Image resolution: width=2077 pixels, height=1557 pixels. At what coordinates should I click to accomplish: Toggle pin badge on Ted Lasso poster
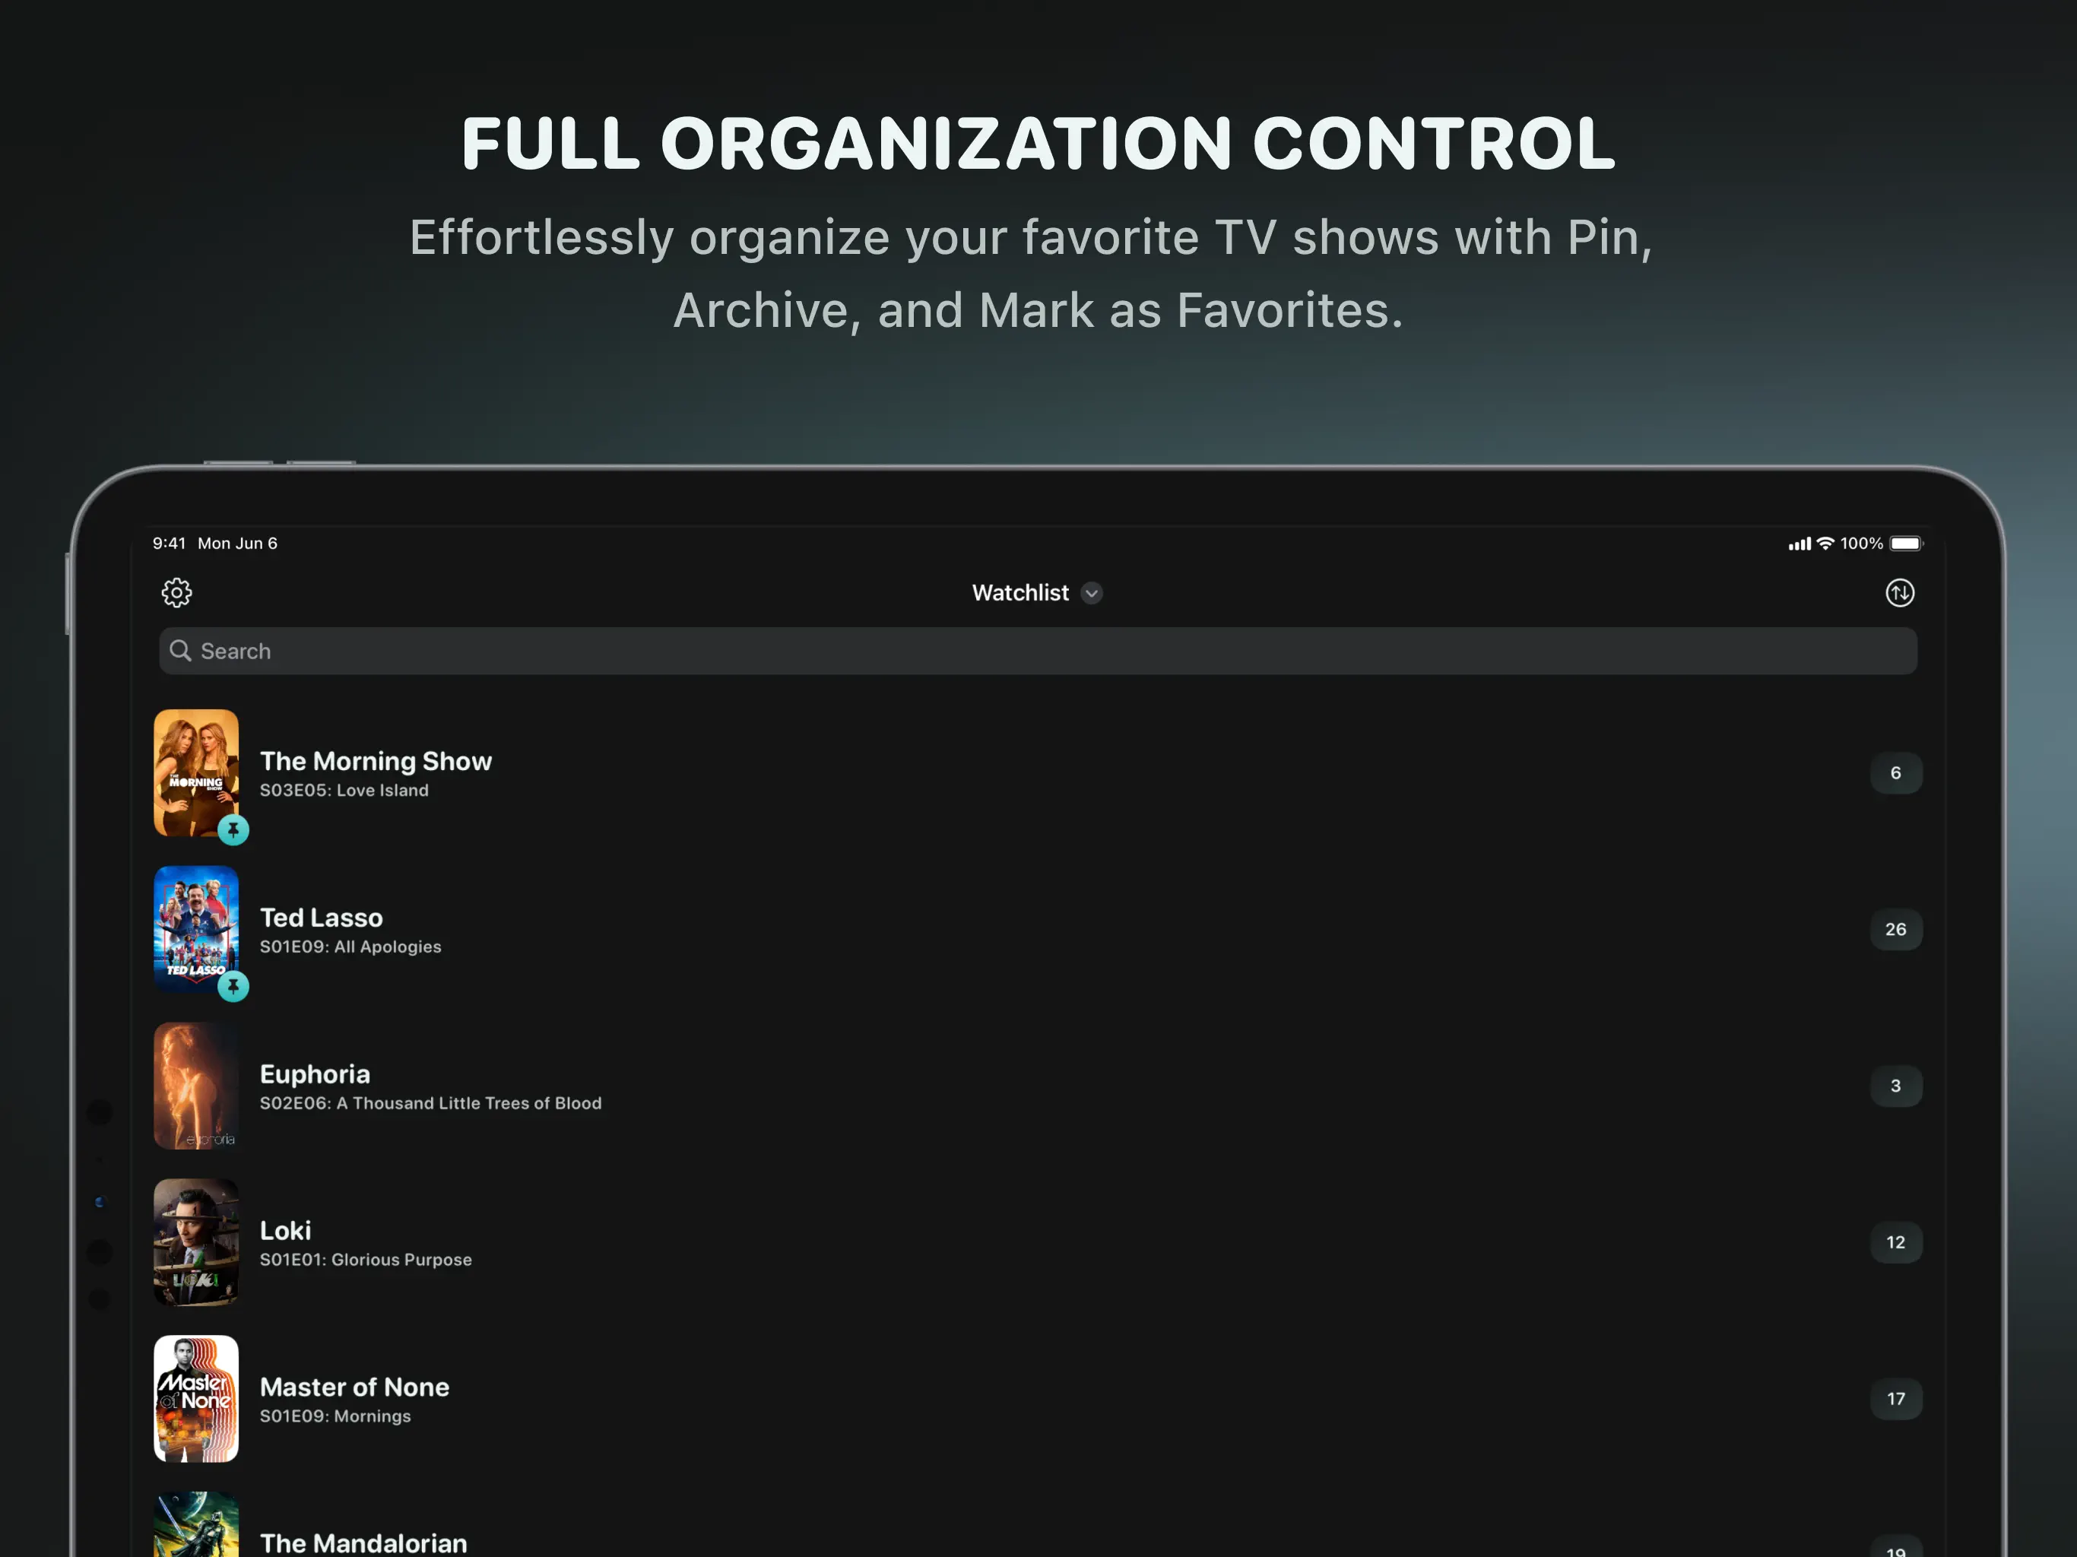pyautogui.click(x=233, y=987)
